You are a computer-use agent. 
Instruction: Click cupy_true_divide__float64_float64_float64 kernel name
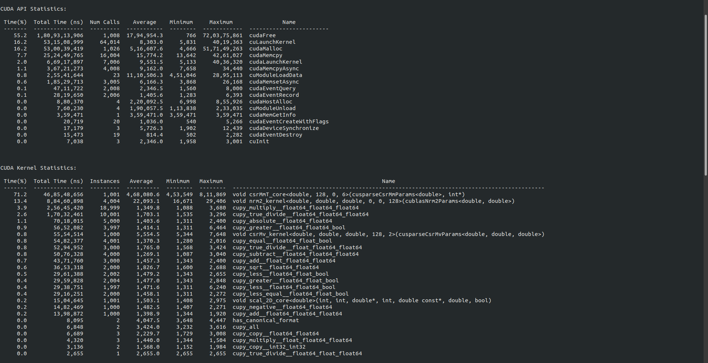pos(301,214)
